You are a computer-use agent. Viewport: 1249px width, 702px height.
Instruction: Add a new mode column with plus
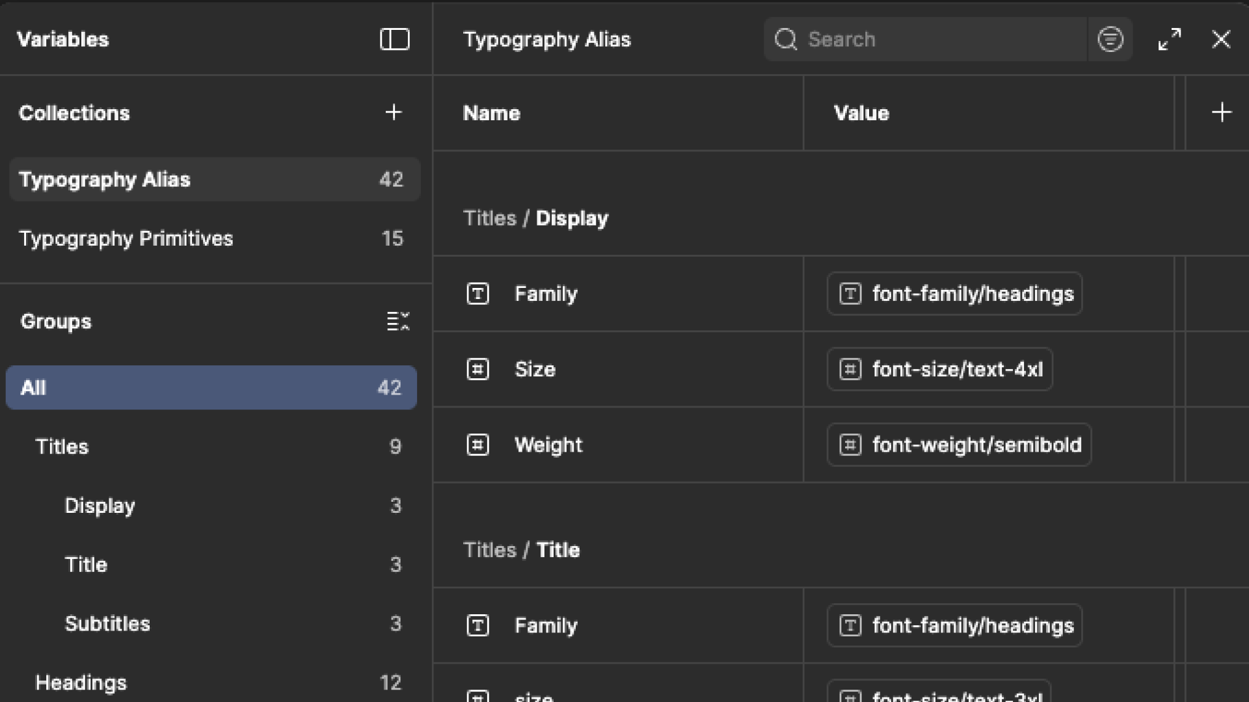pos(1221,112)
